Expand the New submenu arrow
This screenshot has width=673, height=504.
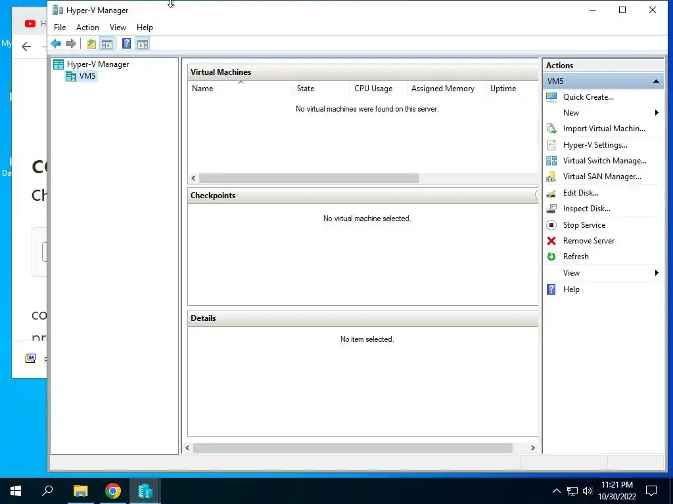click(x=657, y=113)
